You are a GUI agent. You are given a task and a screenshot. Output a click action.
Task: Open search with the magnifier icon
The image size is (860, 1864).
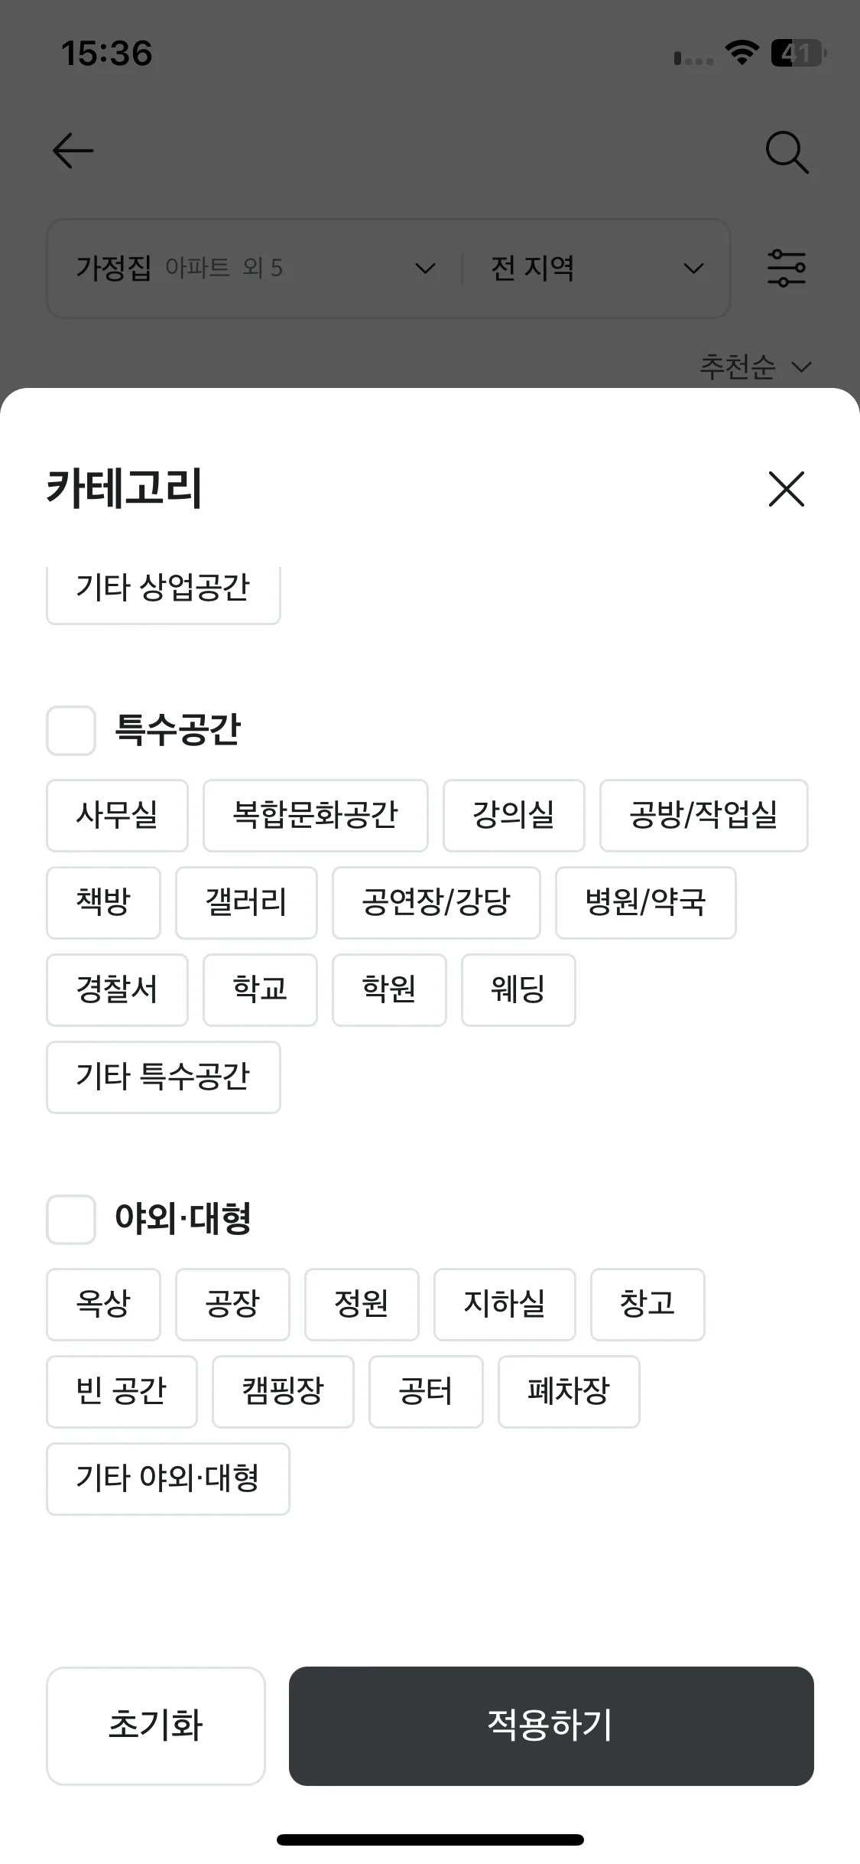pyautogui.click(x=787, y=152)
